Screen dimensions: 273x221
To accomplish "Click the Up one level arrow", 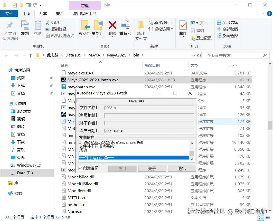I will [x=31, y=55].
